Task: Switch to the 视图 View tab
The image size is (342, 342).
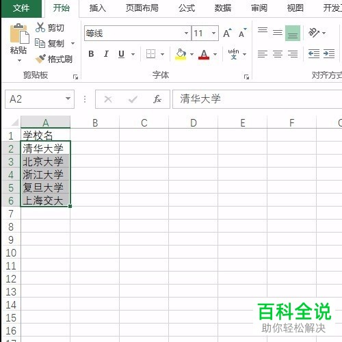Action: [x=295, y=8]
